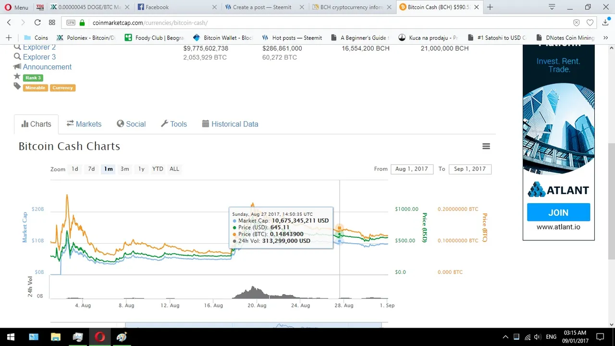Open chart context hamburger menu

pos(486,147)
